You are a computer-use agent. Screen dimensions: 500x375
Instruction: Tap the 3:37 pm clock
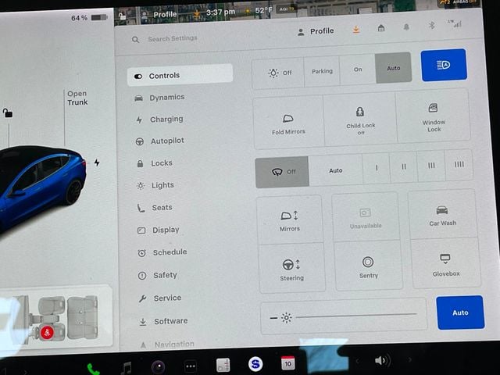pos(220,12)
